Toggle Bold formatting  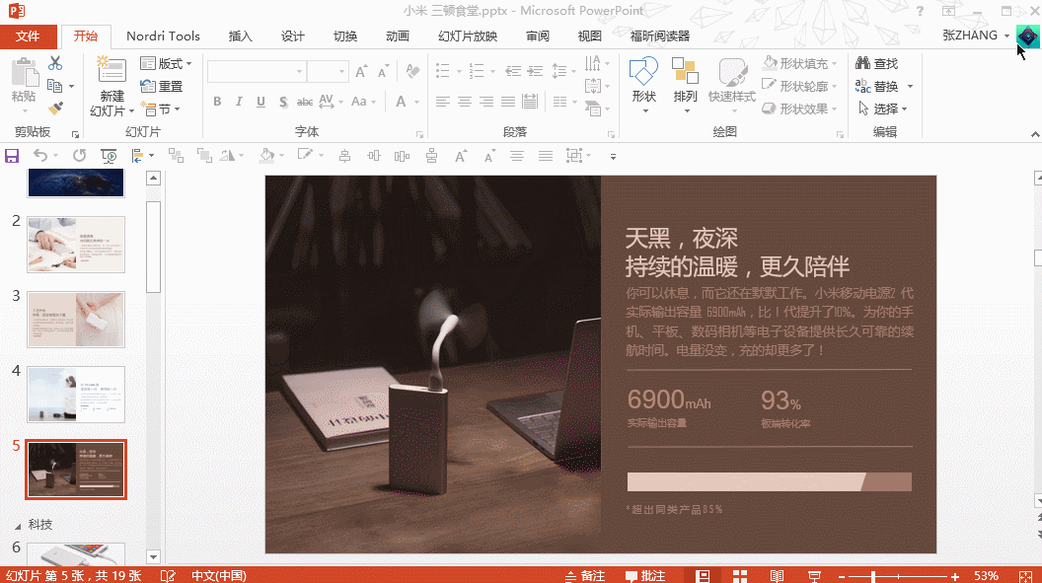(217, 102)
